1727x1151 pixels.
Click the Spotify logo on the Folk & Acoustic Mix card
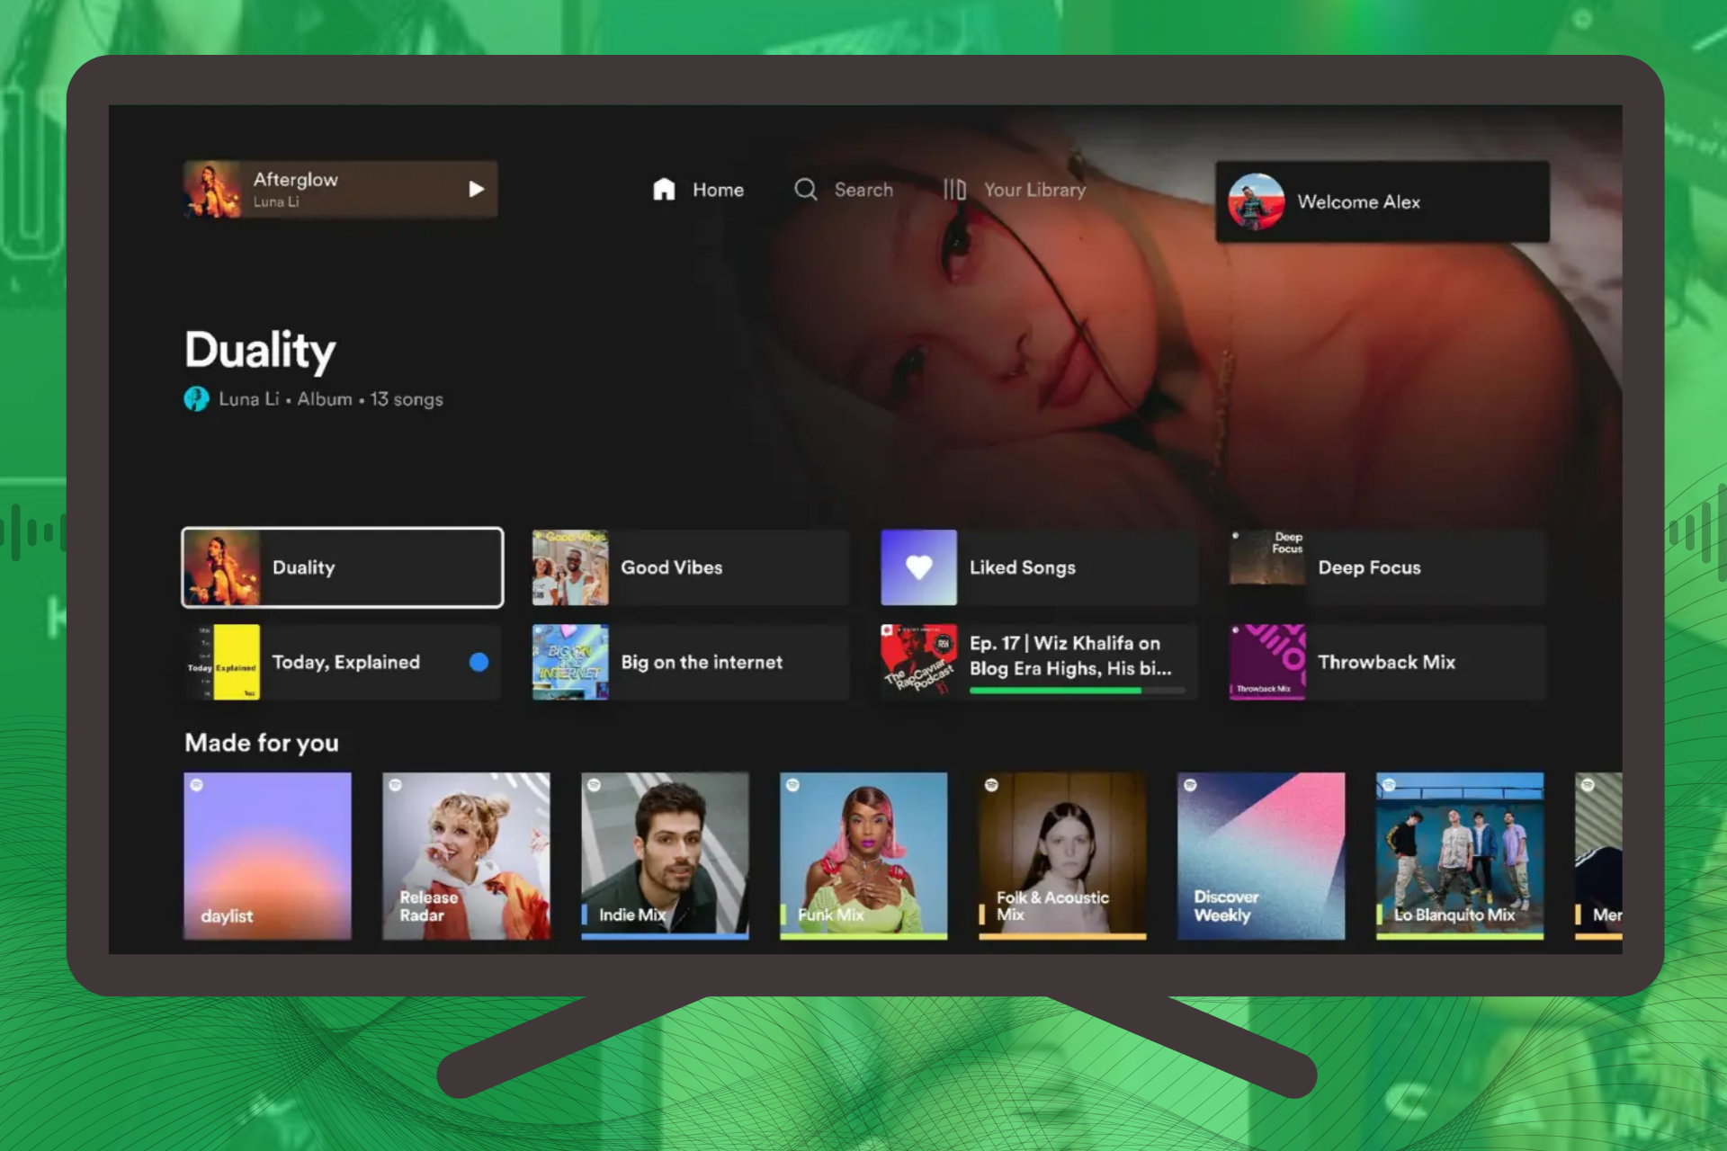pyautogui.click(x=991, y=785)
